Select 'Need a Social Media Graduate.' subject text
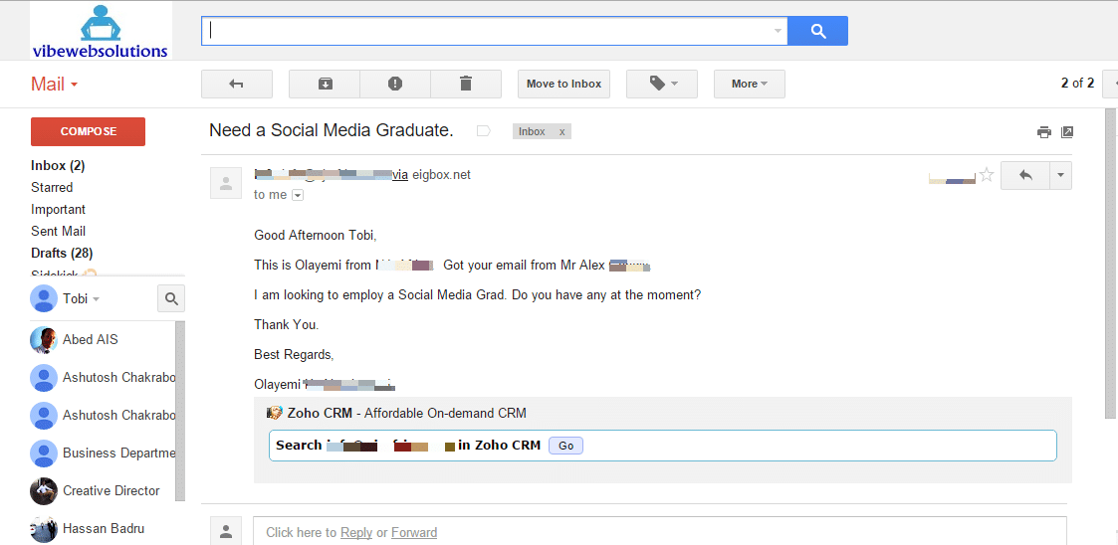 (332, 131)
